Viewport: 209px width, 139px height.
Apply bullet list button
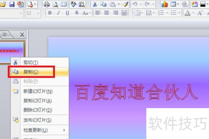(x=173, y=13)
